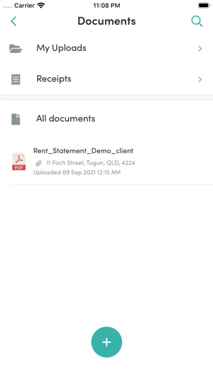Tap the back arrow icon

point(13,21)
